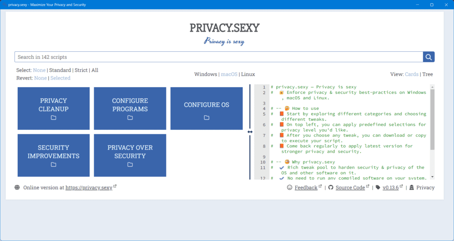
Task: Click the folder icon in Privacy Cleanup card
Action: [x=54, y=118]
